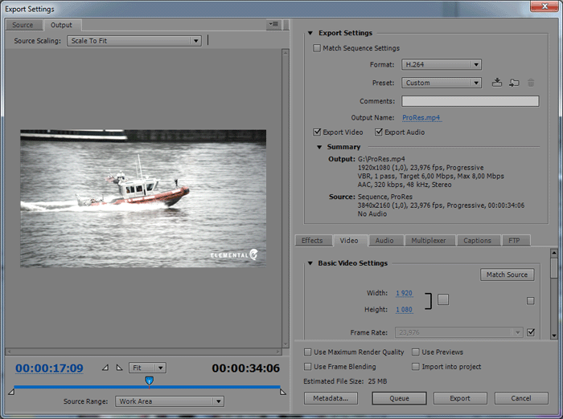Click the Set Out Point triangle icon

click(x=119, y=368)
